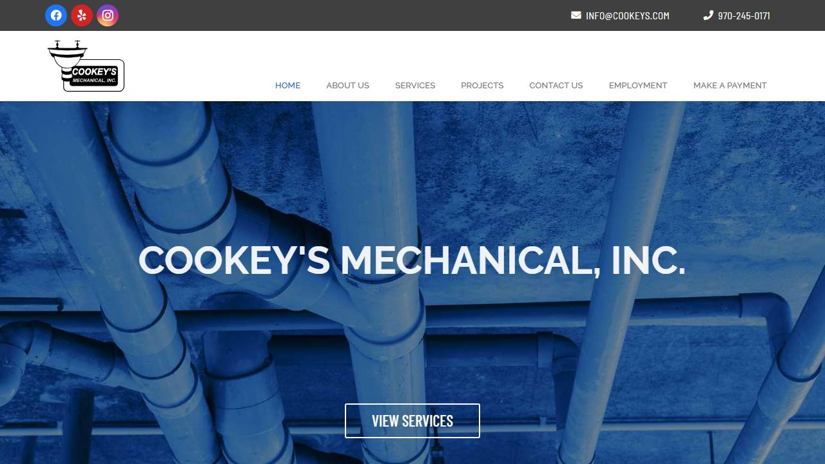
Task: Open the Facebook social icon
Action: click(x=56, y=15)
